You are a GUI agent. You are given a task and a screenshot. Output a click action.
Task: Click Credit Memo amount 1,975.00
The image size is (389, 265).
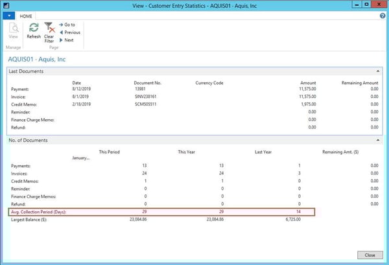pyautogui.click(x=309, y=104)
